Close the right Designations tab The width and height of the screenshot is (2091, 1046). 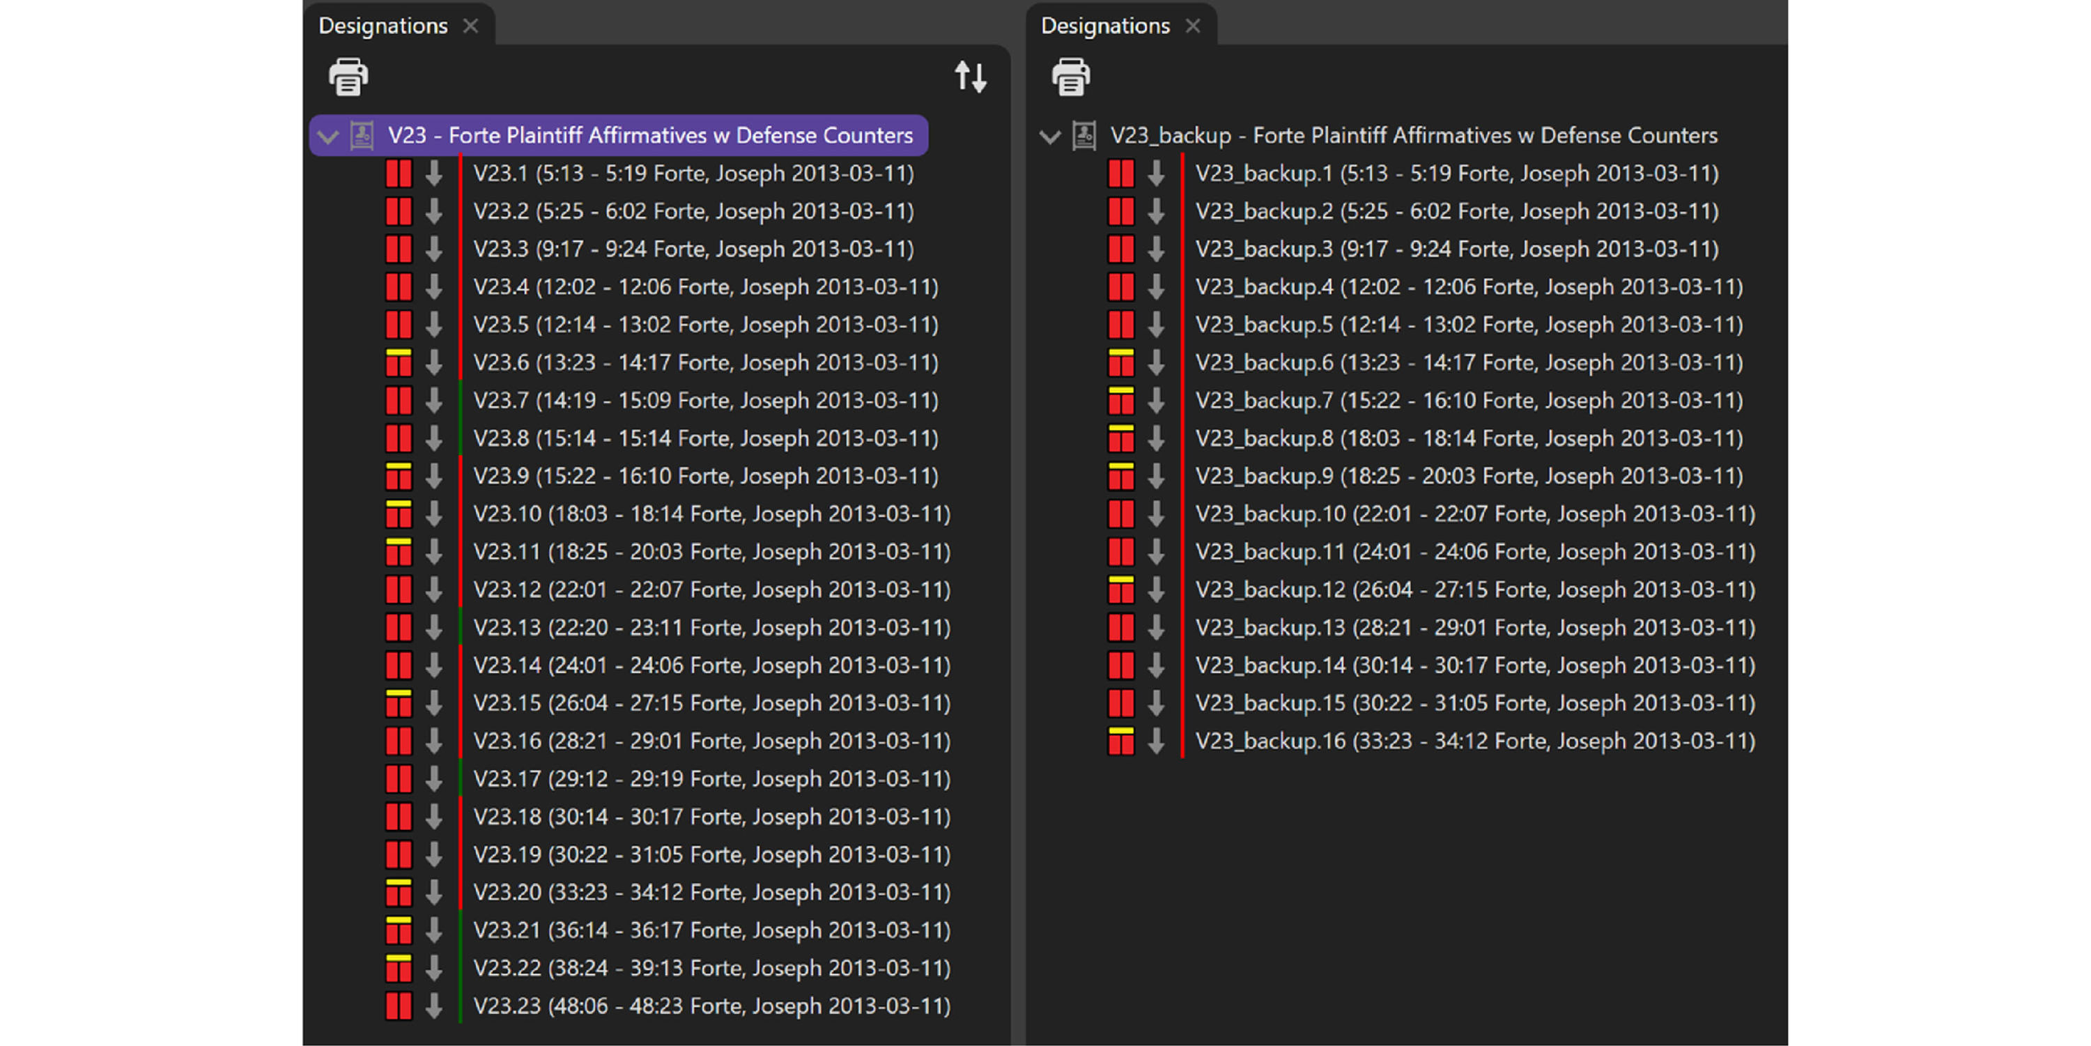(x=1192, y=26)
